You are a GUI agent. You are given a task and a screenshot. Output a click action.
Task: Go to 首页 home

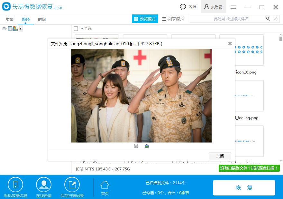click(x=105, y=188)
